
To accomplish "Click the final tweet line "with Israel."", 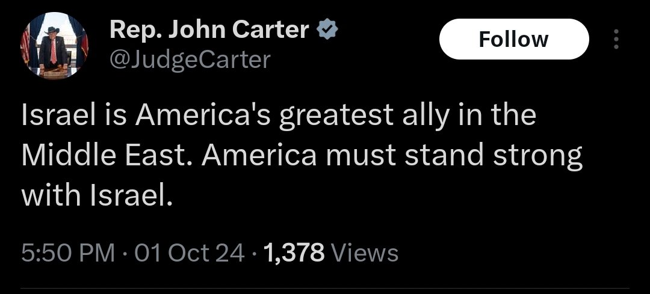I will coord(97,196).
